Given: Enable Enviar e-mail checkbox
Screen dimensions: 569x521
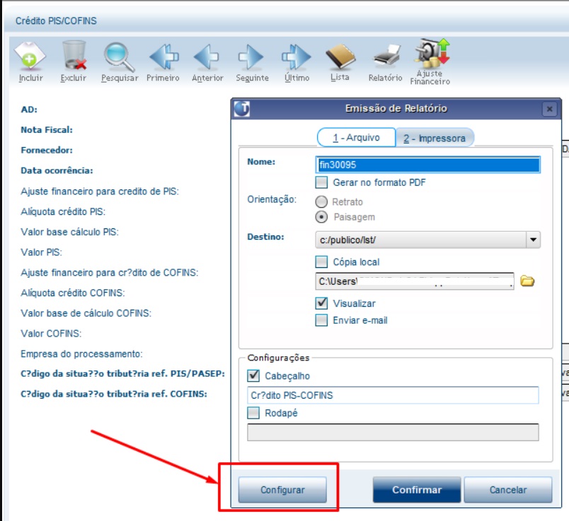Looking at the screenshot, I should pos(321,320).
